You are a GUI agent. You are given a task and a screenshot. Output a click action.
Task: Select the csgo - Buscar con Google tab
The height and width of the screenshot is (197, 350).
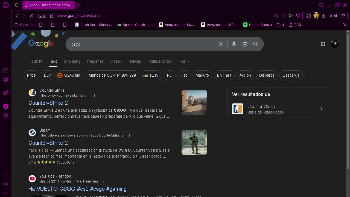(x=48, y=5)
